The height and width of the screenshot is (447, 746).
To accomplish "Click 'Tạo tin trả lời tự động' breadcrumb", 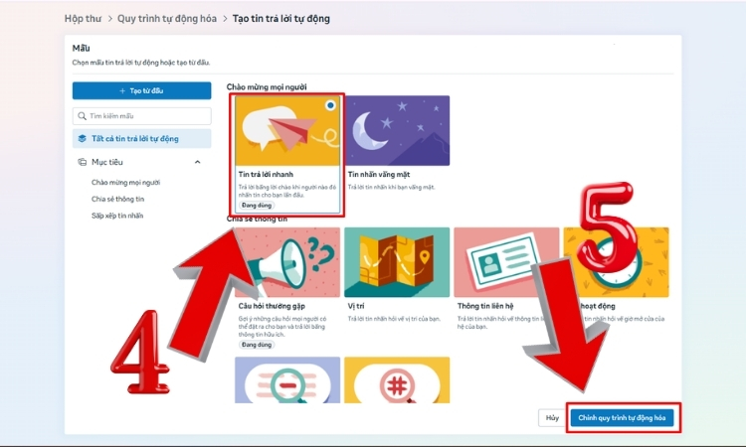I will point(281,19).
